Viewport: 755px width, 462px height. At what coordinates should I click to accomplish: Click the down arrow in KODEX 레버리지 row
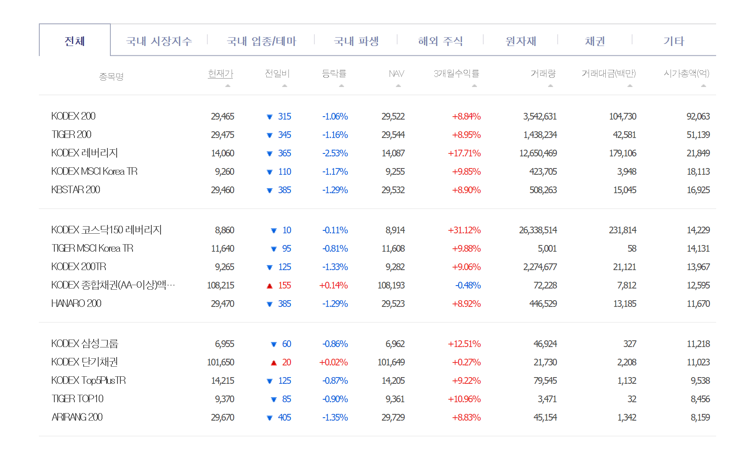click(x=270, y=153)
